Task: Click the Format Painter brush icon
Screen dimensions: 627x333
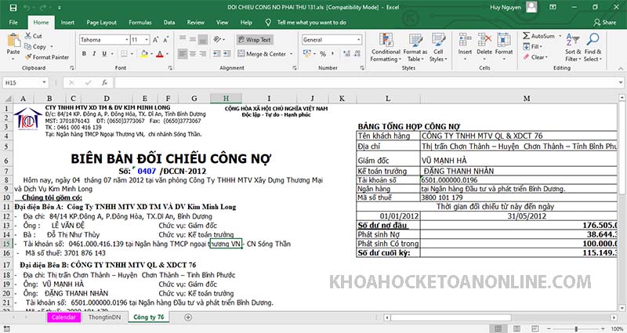Action: (x=27, y=57)
